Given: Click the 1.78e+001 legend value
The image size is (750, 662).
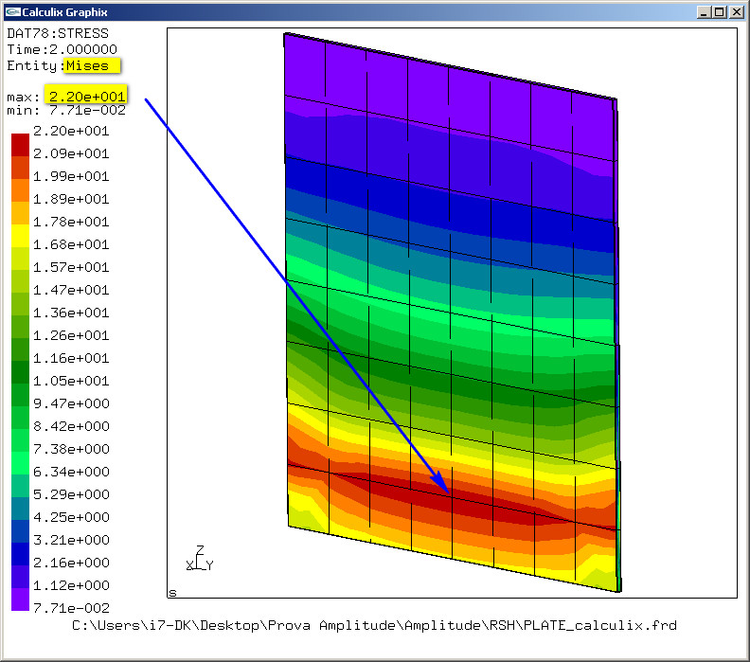Looking at the screenshot, I should tap(71, 222).
